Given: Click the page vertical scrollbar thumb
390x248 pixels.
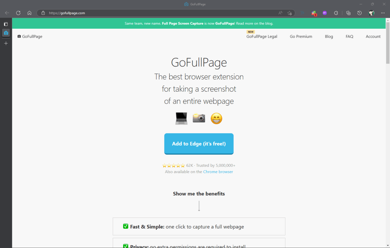Looking at the screenshot, I should click(388, 43).
